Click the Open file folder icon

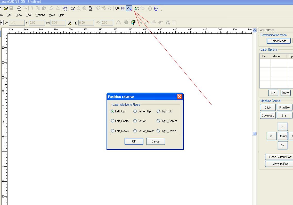pos(6,8)
